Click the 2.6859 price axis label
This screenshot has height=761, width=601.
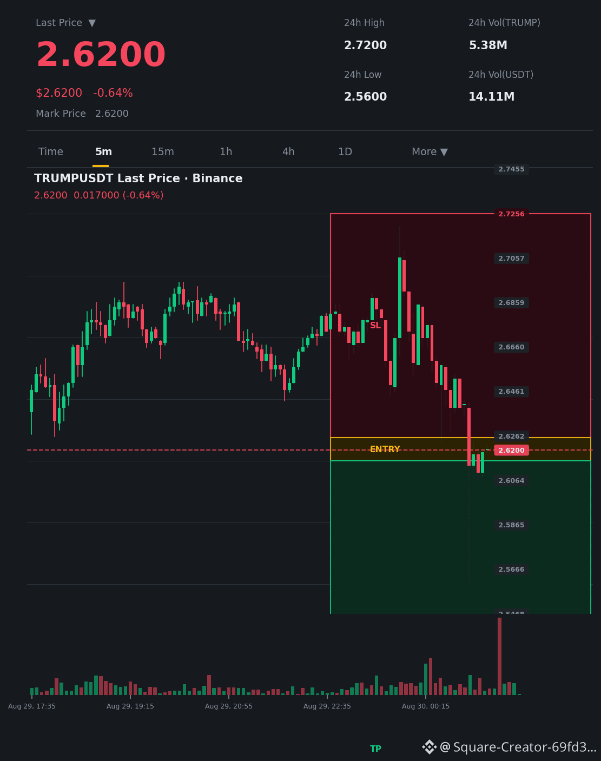point(512,303)
